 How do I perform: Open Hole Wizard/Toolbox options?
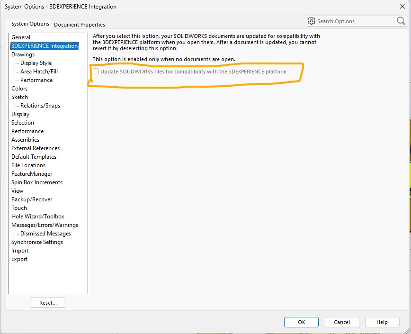point(38,217)
